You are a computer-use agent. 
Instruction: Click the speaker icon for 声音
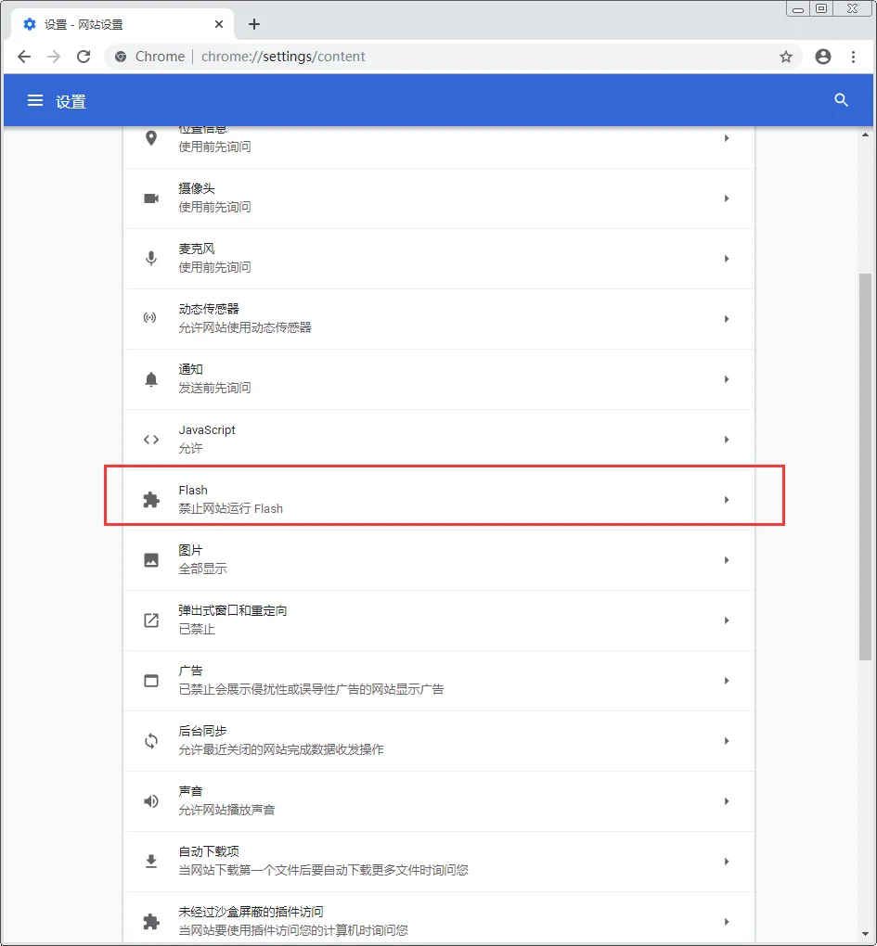tap(151, 801)
